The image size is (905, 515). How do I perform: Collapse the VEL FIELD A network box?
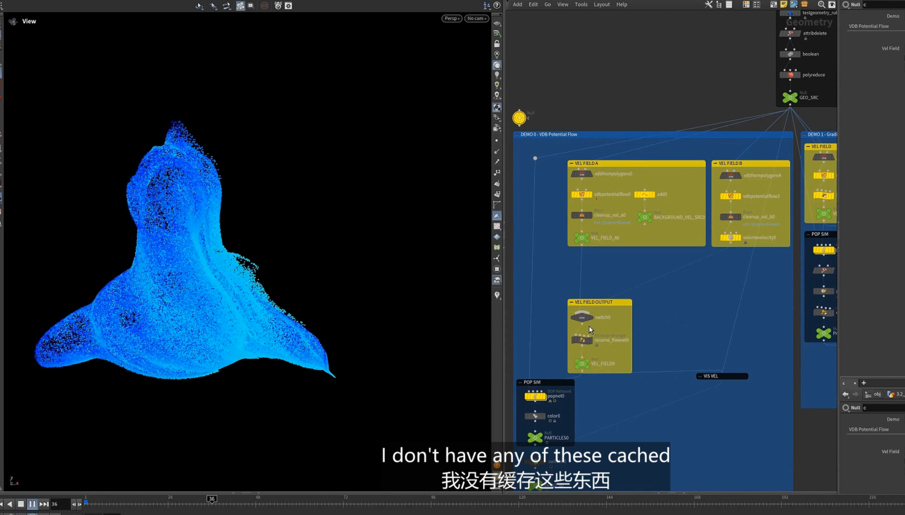(x=571, y=164)
